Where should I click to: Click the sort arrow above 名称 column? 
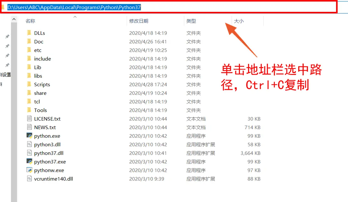[75, 17]
